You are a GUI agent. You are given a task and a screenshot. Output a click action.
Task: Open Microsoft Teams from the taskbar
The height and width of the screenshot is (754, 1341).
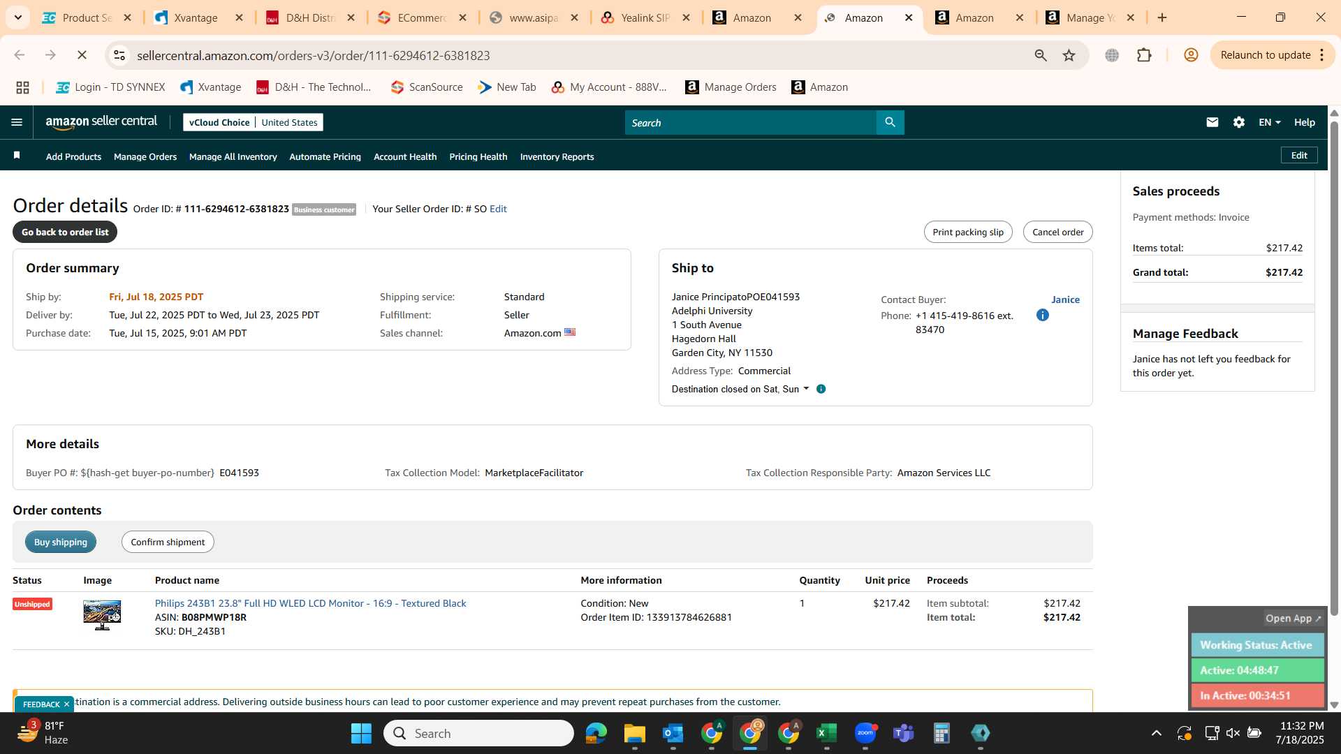(x=903, y=733)
